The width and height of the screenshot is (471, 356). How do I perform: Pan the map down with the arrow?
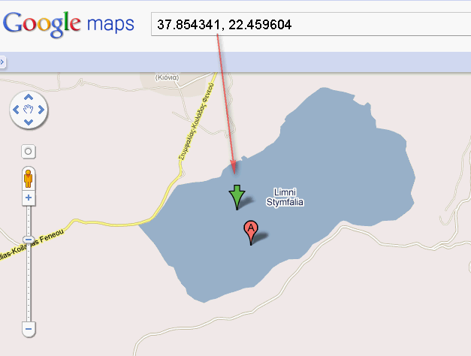point(29,122)
